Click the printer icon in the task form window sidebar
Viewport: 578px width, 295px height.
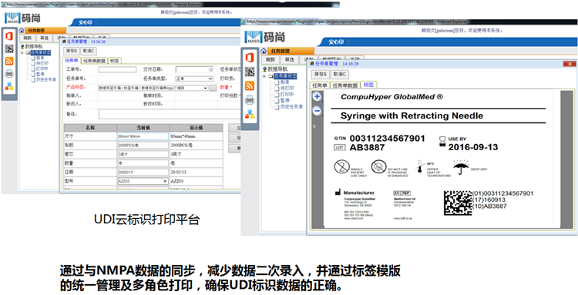8,74
